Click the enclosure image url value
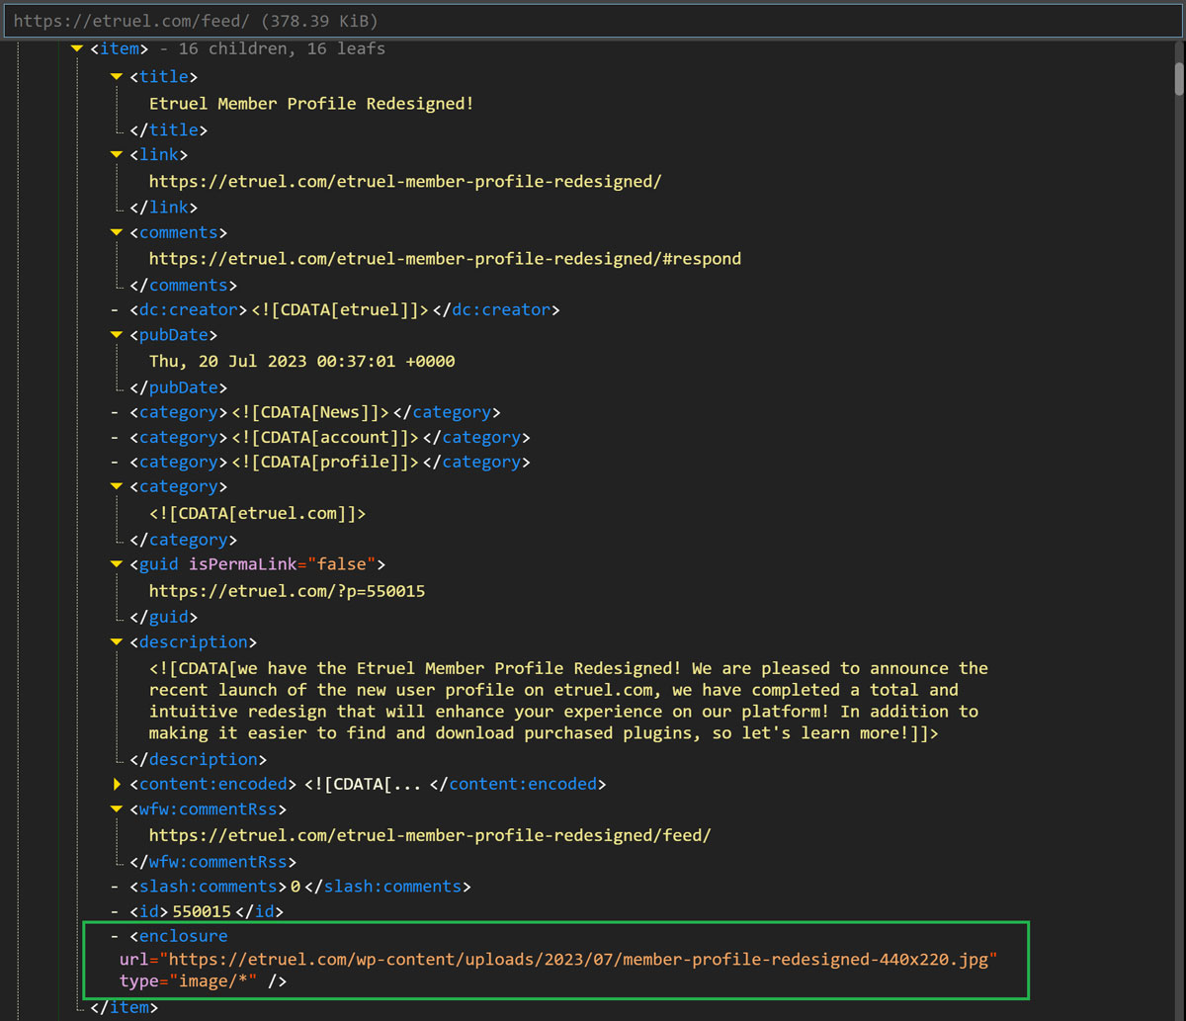1186x1021 pixels. [580, 959]
